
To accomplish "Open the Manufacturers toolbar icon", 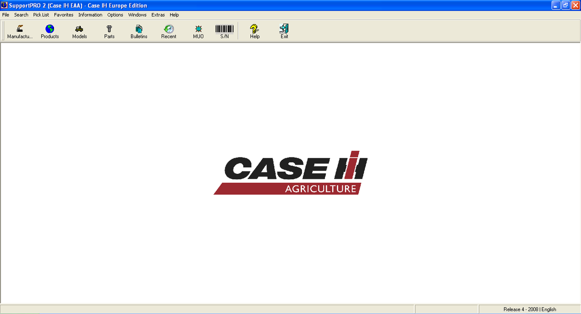I will click(20, 31).
